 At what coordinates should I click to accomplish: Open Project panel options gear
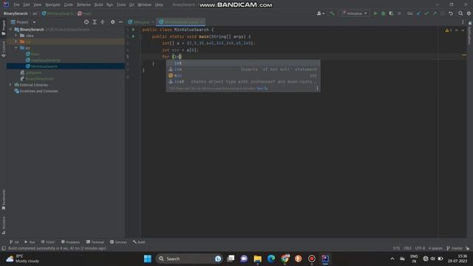click(x=112, y=22)
